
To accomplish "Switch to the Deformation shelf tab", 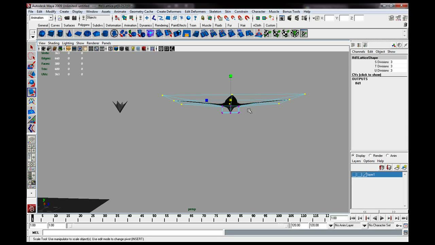I will pos(113,25).
